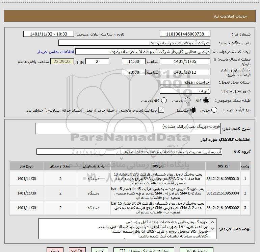Click the SMA A-2 pump name cell
This screenshot has width=260, height=252.
158,208
